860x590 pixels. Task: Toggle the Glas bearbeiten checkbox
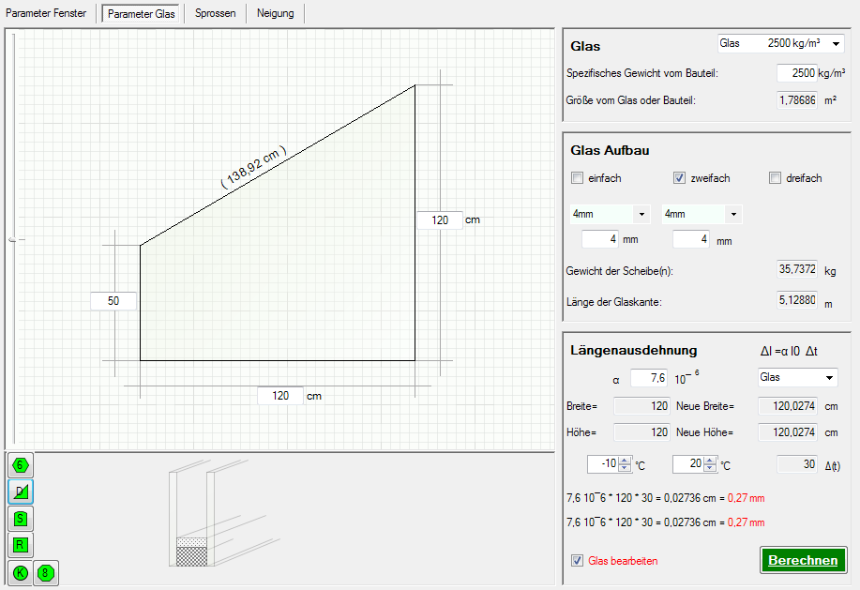click(x=577, y=561)
